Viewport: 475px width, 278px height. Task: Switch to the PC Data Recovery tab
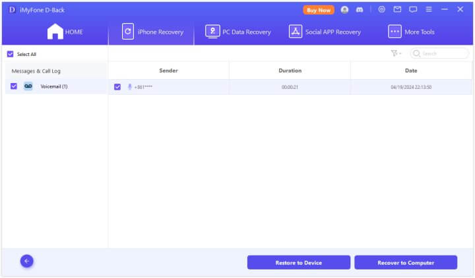(x=237, y=32)
